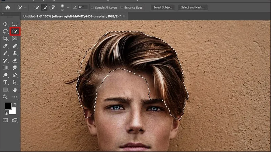
Task: Select the Rectangular Marquee tool
Action: point(15,24)
